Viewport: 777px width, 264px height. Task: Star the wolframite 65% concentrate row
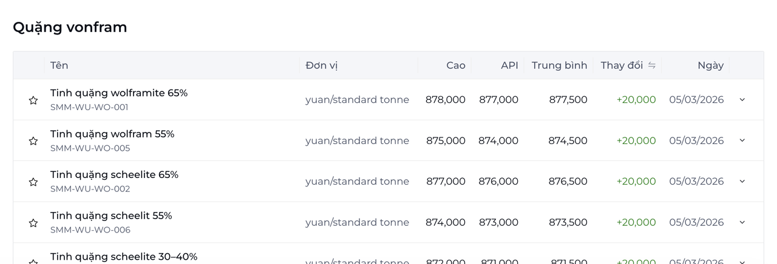(33, 100)
